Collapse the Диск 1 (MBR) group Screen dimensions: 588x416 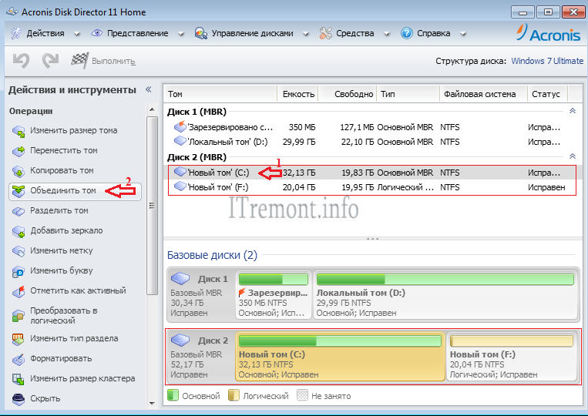click(x=573, y=111)
